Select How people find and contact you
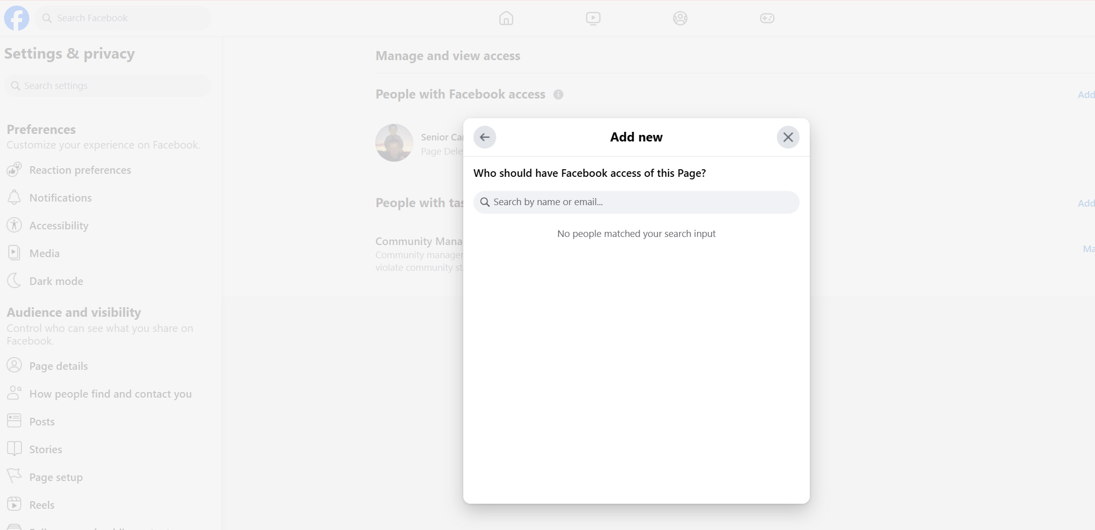 (x=110, y=394)
